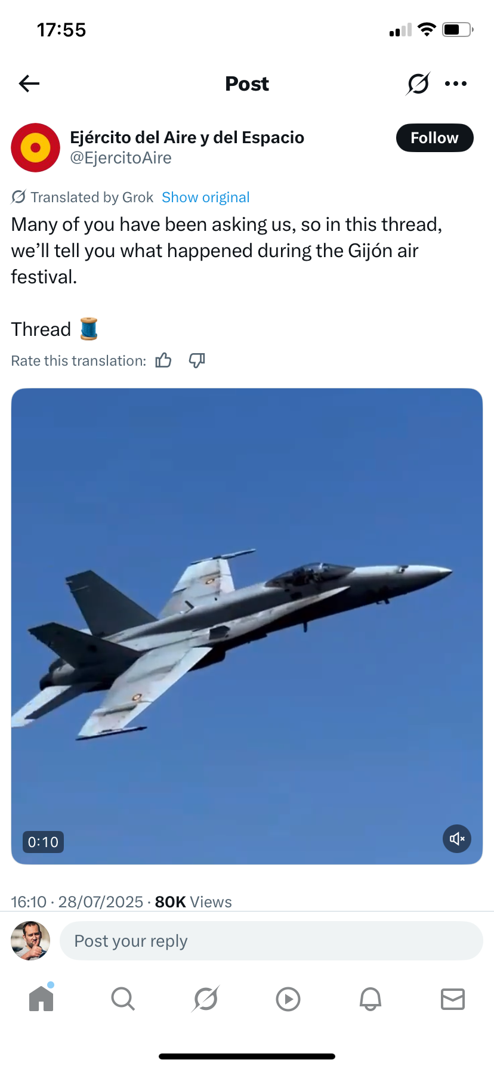This screenshot has height=1069, width=494.
Task: Follow Ejército del Aire y del Espacio
Action: point(434,138)
